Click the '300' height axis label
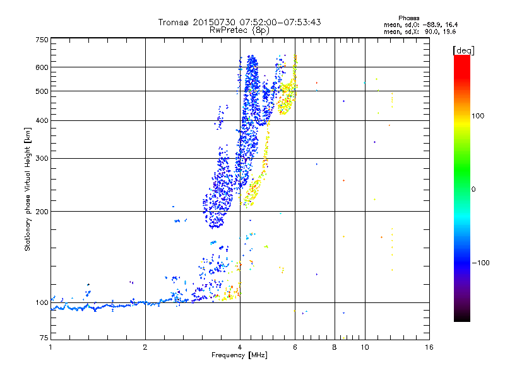 (42, 159)
